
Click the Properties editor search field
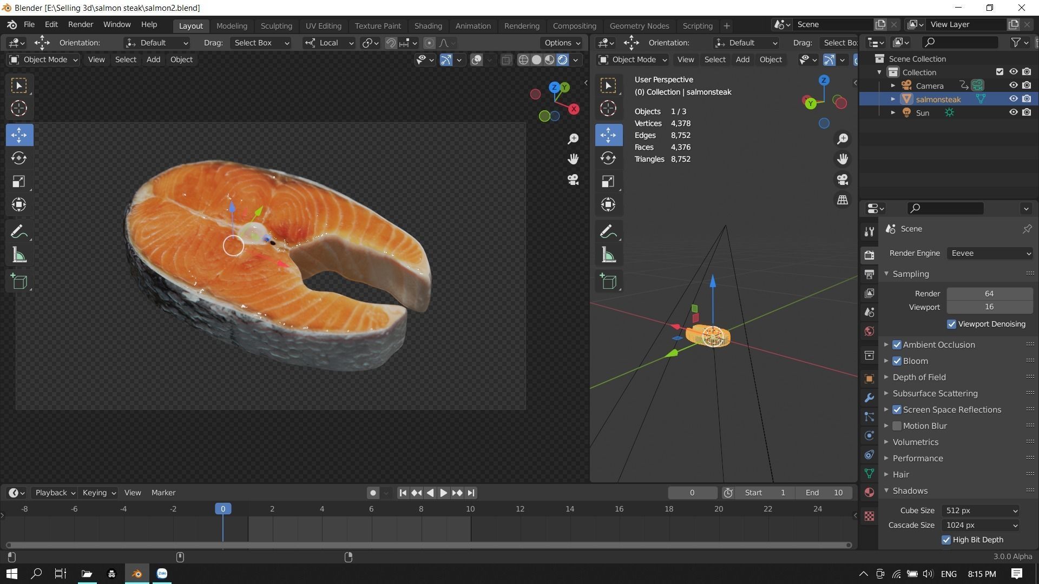point(945,209)
